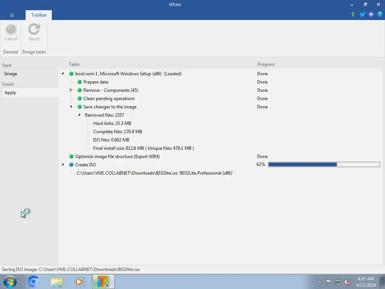Select the Prepare data task row
The image size is (385, 289).
pyautogui.click(x=96, y=82)
